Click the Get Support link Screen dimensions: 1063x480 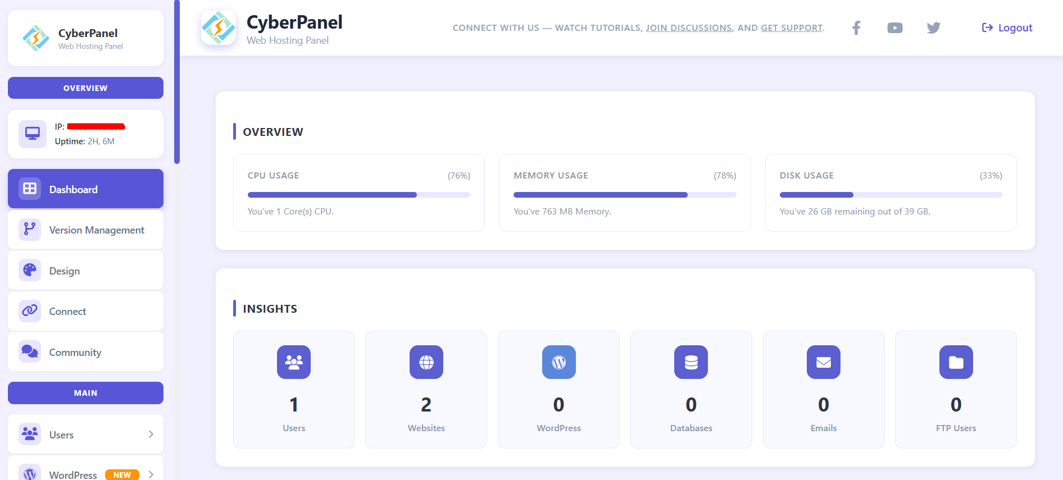(x=792, y=28)
